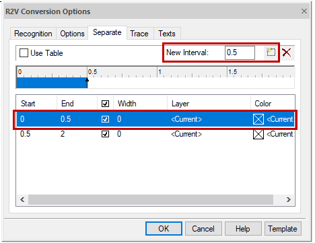Click the color swatch in the 0.5 to 2 row
This screenshot has width=315, height=243.
pos(258,134)
